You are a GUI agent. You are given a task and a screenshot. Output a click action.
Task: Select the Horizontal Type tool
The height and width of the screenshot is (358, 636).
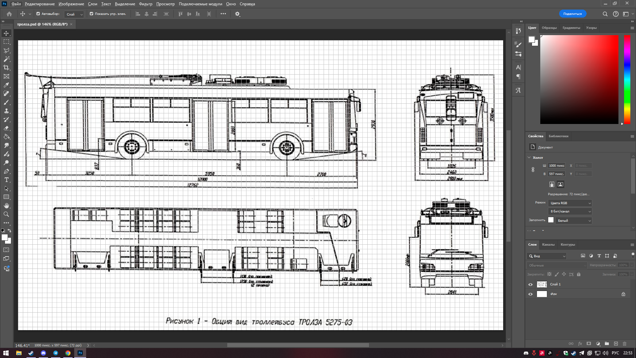click(x=6, y=180)
